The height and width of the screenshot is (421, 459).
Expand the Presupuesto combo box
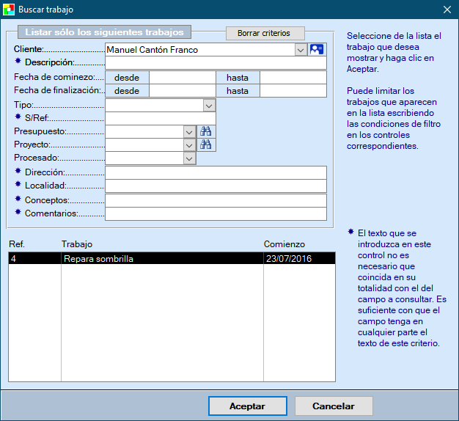(x=189, y=131)
